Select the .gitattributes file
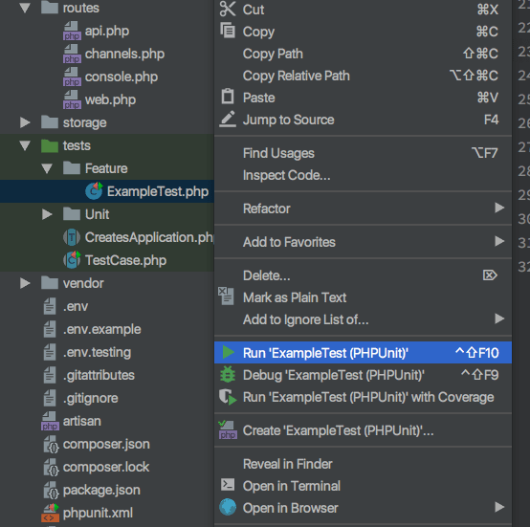Image resolution: width=530 pixels, height=527 pixels. (x=99, y=375)
